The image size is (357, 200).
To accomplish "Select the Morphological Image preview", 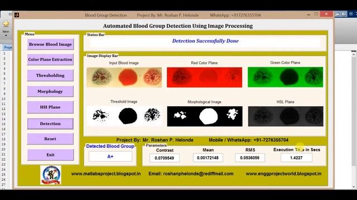I will coord(205,116).
